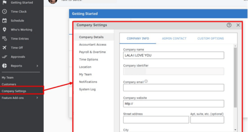Viewport: 248px width, 132px height.
Task: Open Time Options settings
Action: pos(89,59)
